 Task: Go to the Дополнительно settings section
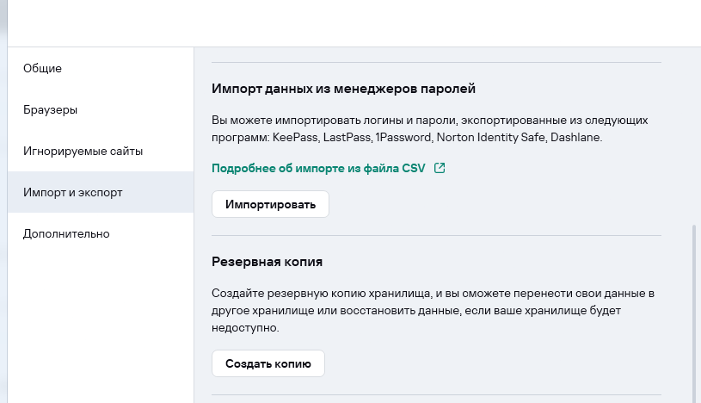click(66, 233)
